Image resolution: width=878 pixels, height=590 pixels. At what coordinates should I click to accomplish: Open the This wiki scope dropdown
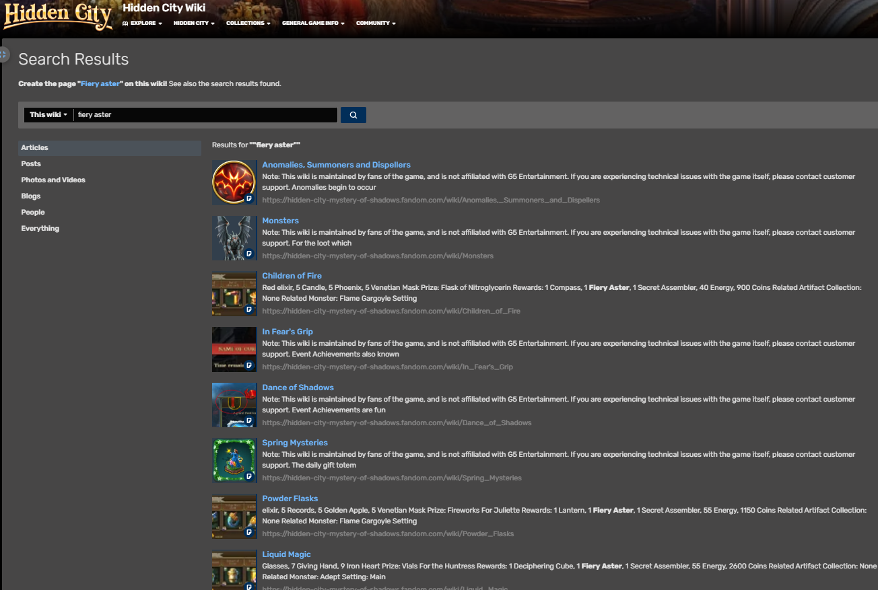48,115
